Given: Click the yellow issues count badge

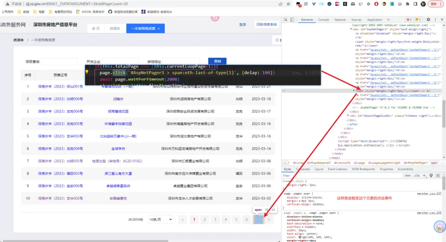Looking at the screenshot, I should coord(418,19).
